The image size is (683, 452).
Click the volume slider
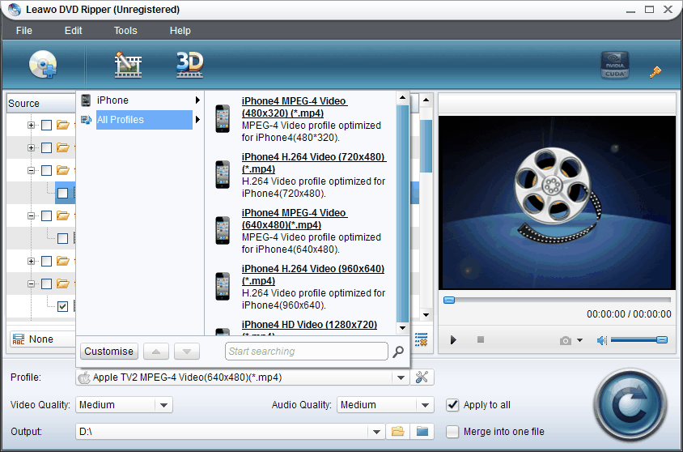tap(639, 340)
